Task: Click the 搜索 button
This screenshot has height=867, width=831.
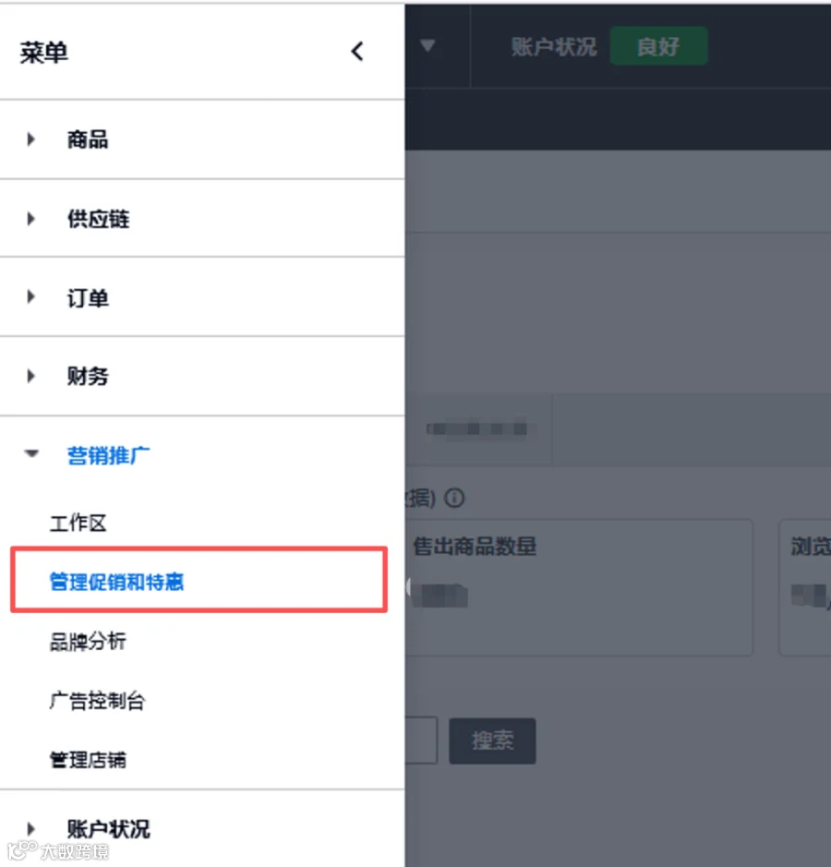Action: 492,741
